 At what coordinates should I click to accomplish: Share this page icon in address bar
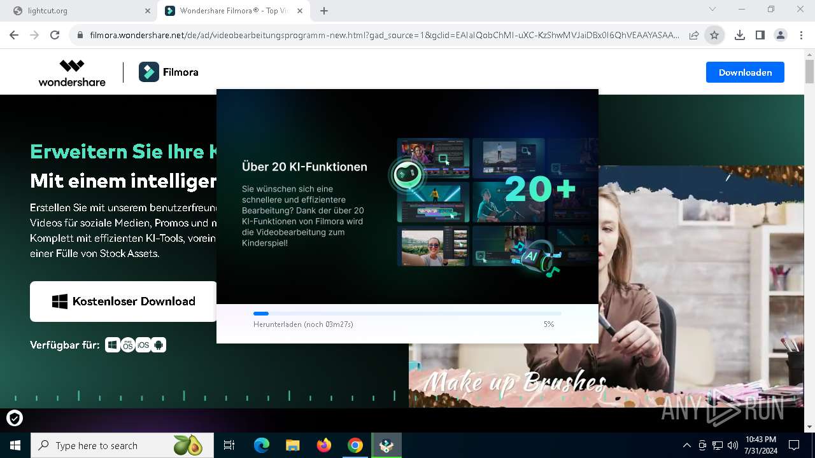tap(694, 36)
